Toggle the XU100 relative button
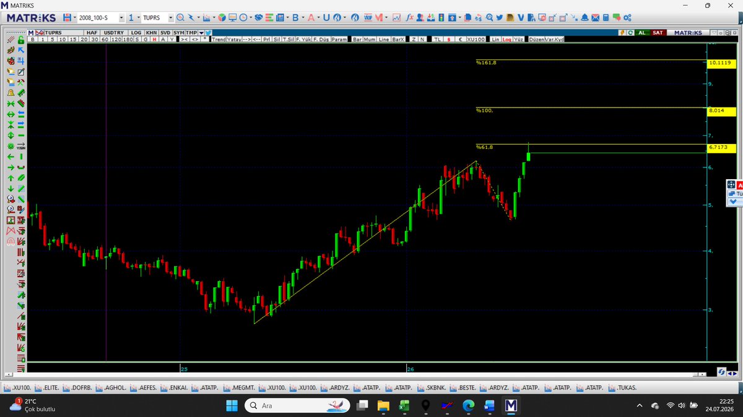Viewport: 743px width, 417px height. click(x=476, y=39)
